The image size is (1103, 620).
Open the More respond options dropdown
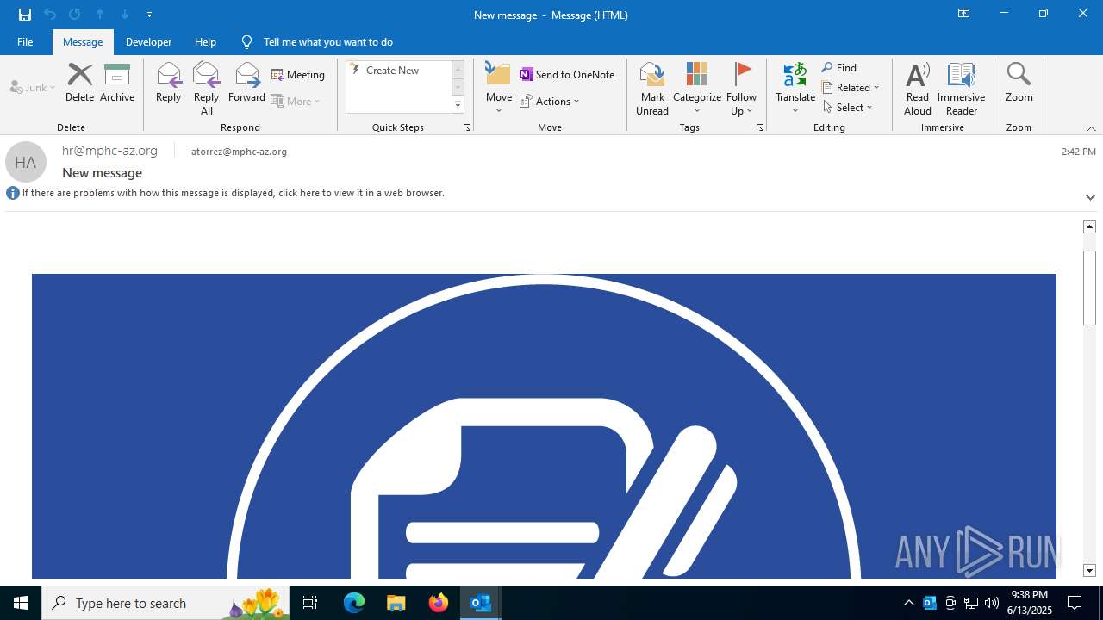pyautogui.click(x=296, y=101)
